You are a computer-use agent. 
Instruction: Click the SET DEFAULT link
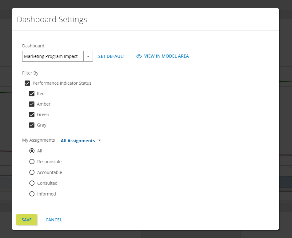pos(112,56)
